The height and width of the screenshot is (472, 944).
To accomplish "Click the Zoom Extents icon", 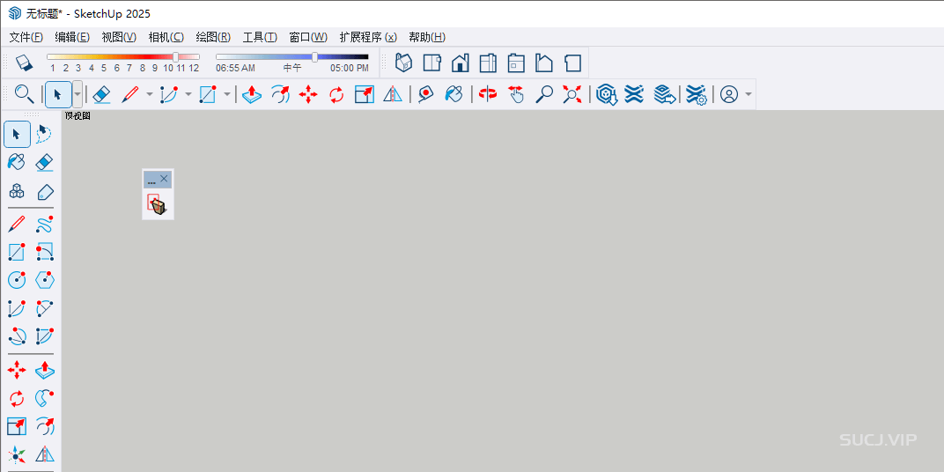I will point(572,94).
